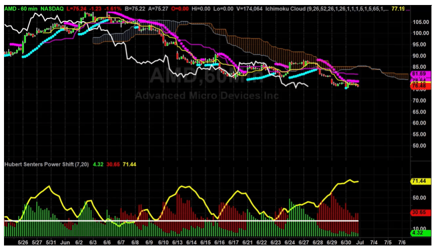Click the 6/10 date on time axis

tap(163, 242)
